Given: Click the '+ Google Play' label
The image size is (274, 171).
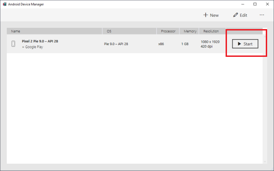Looking at the screenshot, I should coord(32,47).
